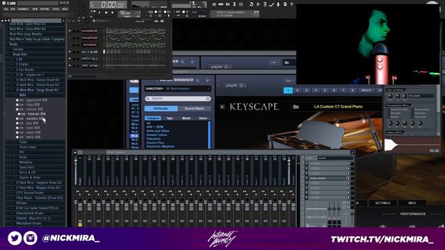Click the channel rack bar-graph icon

coord(156,21)
